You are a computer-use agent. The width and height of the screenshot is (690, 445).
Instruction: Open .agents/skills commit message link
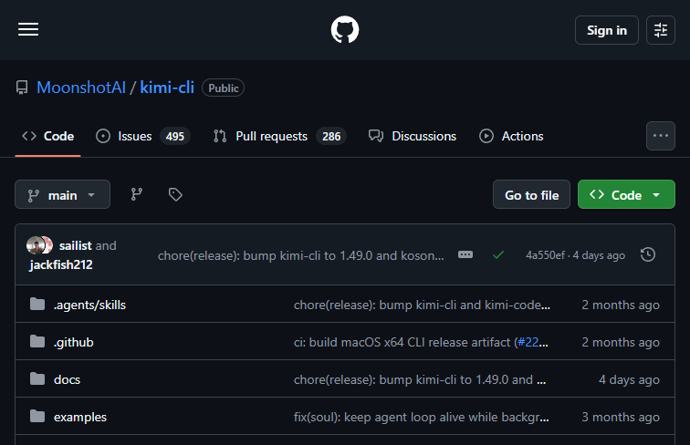pos(422,305)
